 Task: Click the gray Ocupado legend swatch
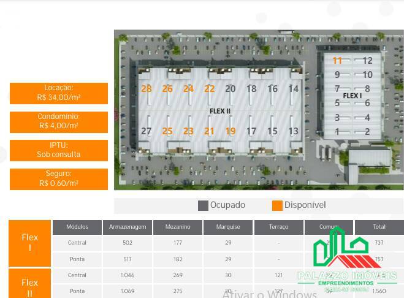pos(203,205)
